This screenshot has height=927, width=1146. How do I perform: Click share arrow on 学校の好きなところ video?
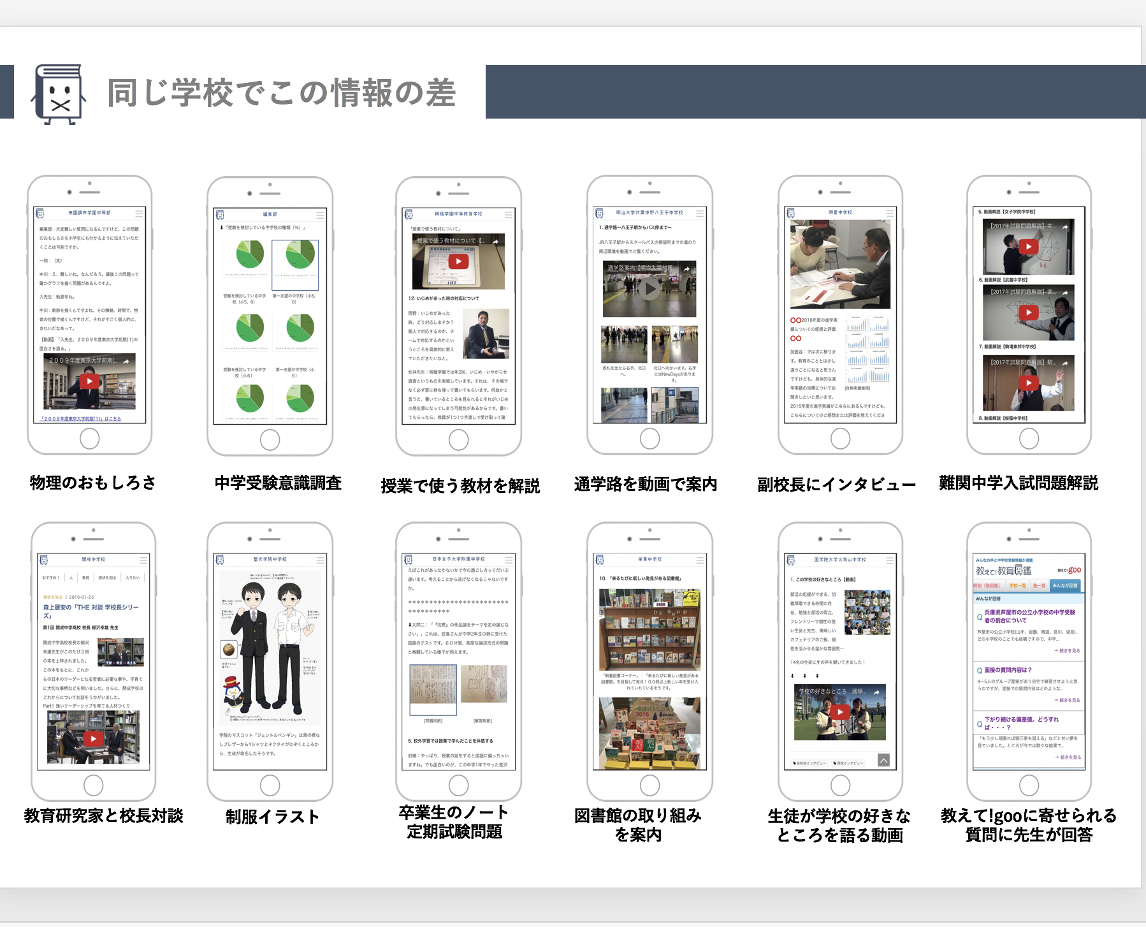(876, 692)
